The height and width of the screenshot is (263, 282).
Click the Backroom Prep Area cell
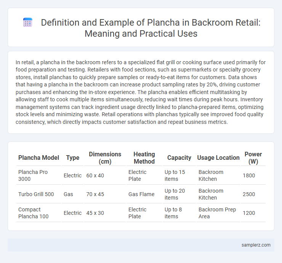click(x=218, y=213)
